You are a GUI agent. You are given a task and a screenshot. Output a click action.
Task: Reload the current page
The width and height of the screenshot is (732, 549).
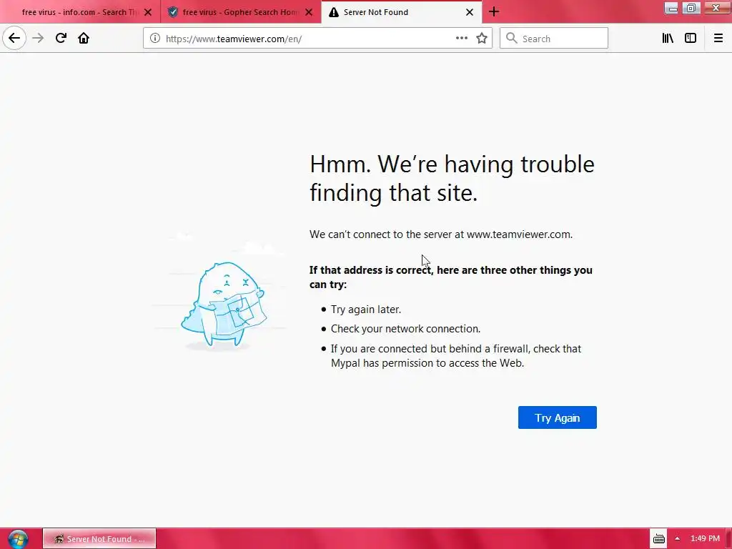(x=61, y=39)
